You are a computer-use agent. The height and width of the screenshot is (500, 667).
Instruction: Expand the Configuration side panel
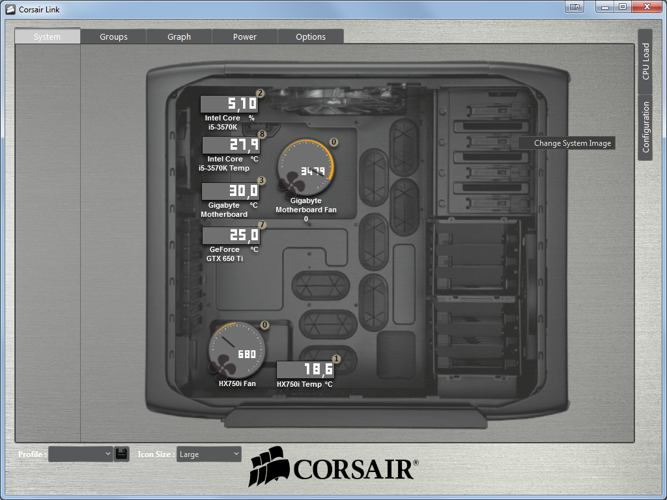(646, 127)
